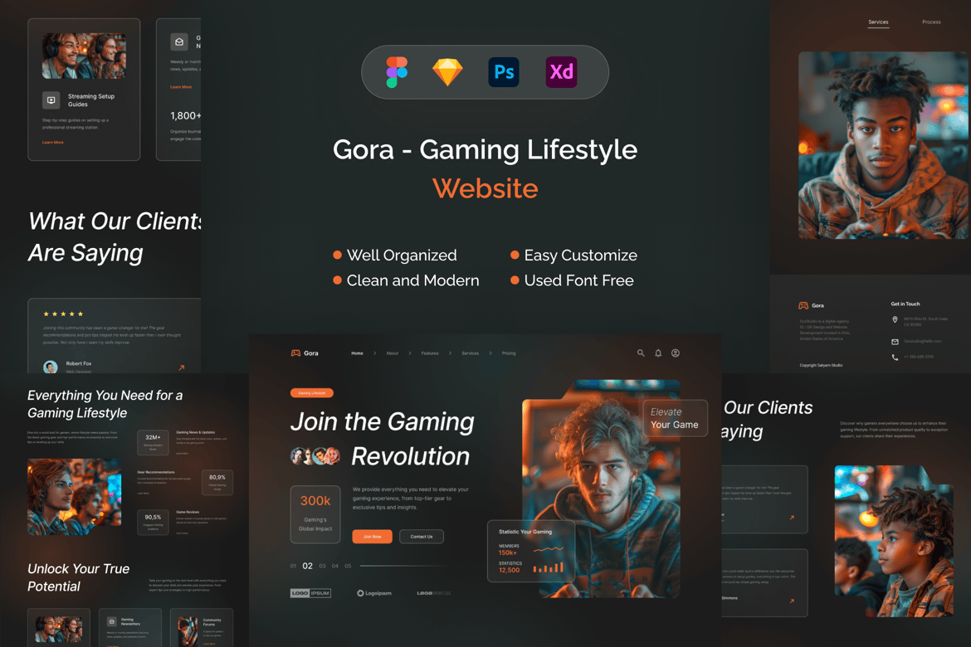Open search via the magnifier icon
The height and width of the screenshot is (647, 971).
(x=641, y=353)
